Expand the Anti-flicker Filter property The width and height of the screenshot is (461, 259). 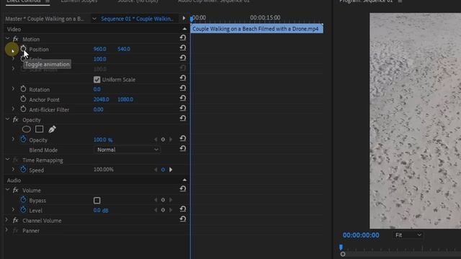(x=13, y=109)
